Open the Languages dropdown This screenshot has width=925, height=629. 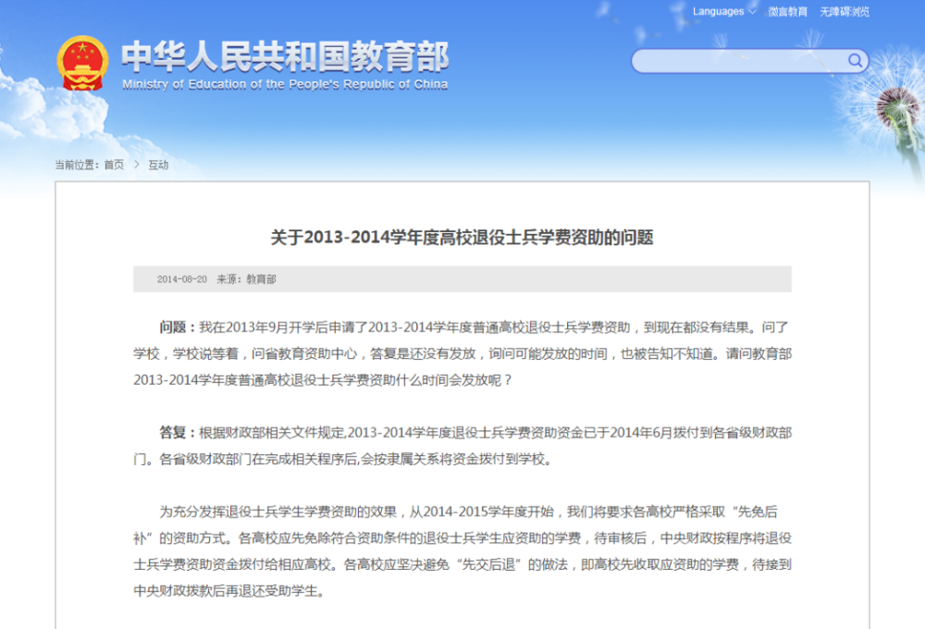(x=724, y=11)
